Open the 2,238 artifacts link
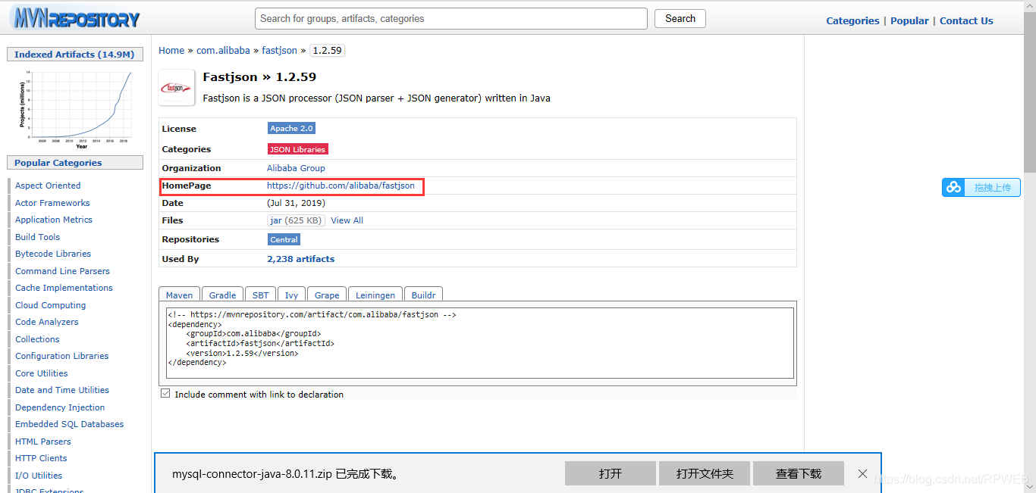Screen dimensions: 1036x493 point(300,259)
